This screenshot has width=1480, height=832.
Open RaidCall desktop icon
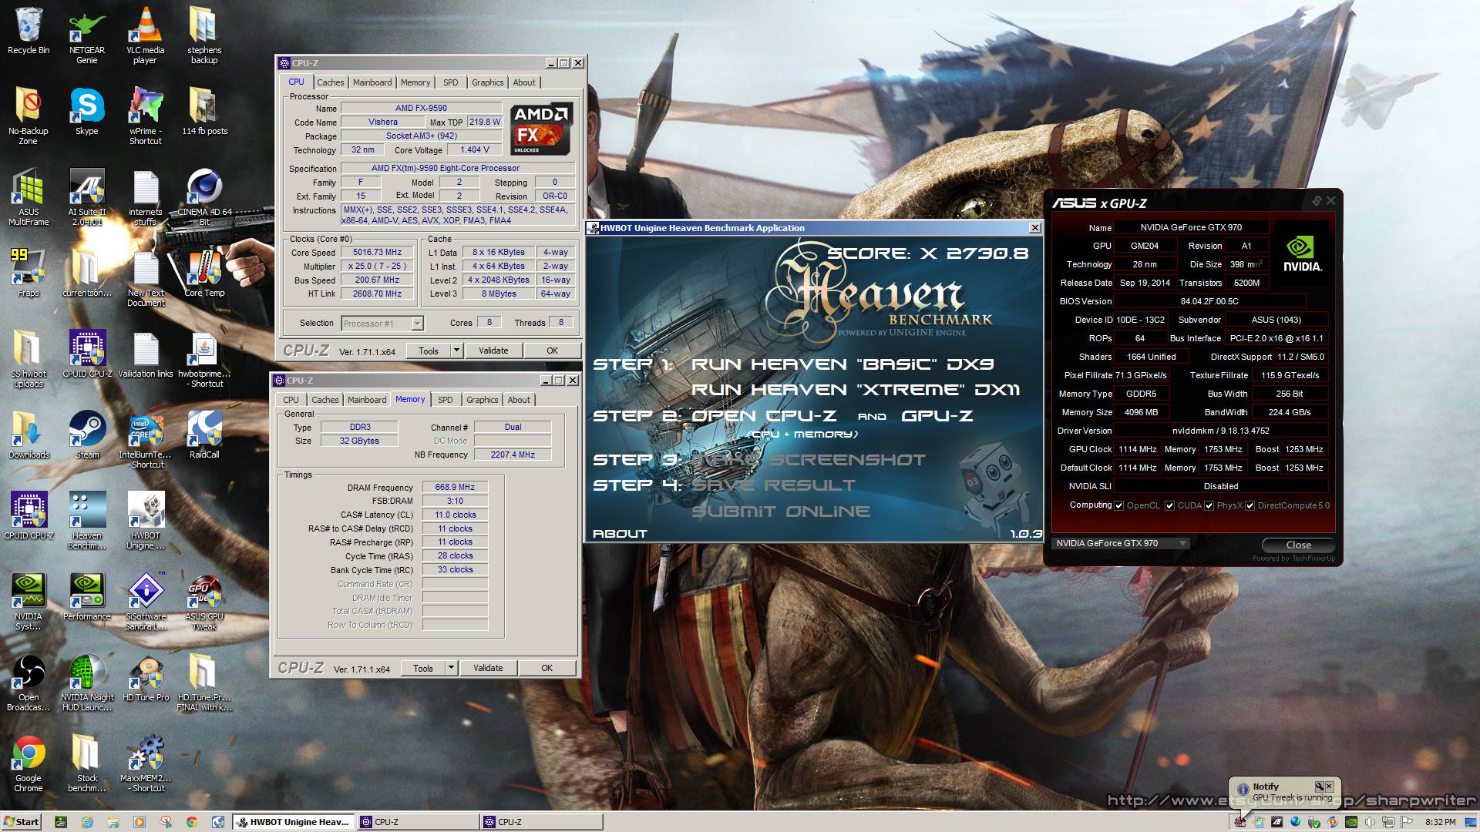point(204,434)
